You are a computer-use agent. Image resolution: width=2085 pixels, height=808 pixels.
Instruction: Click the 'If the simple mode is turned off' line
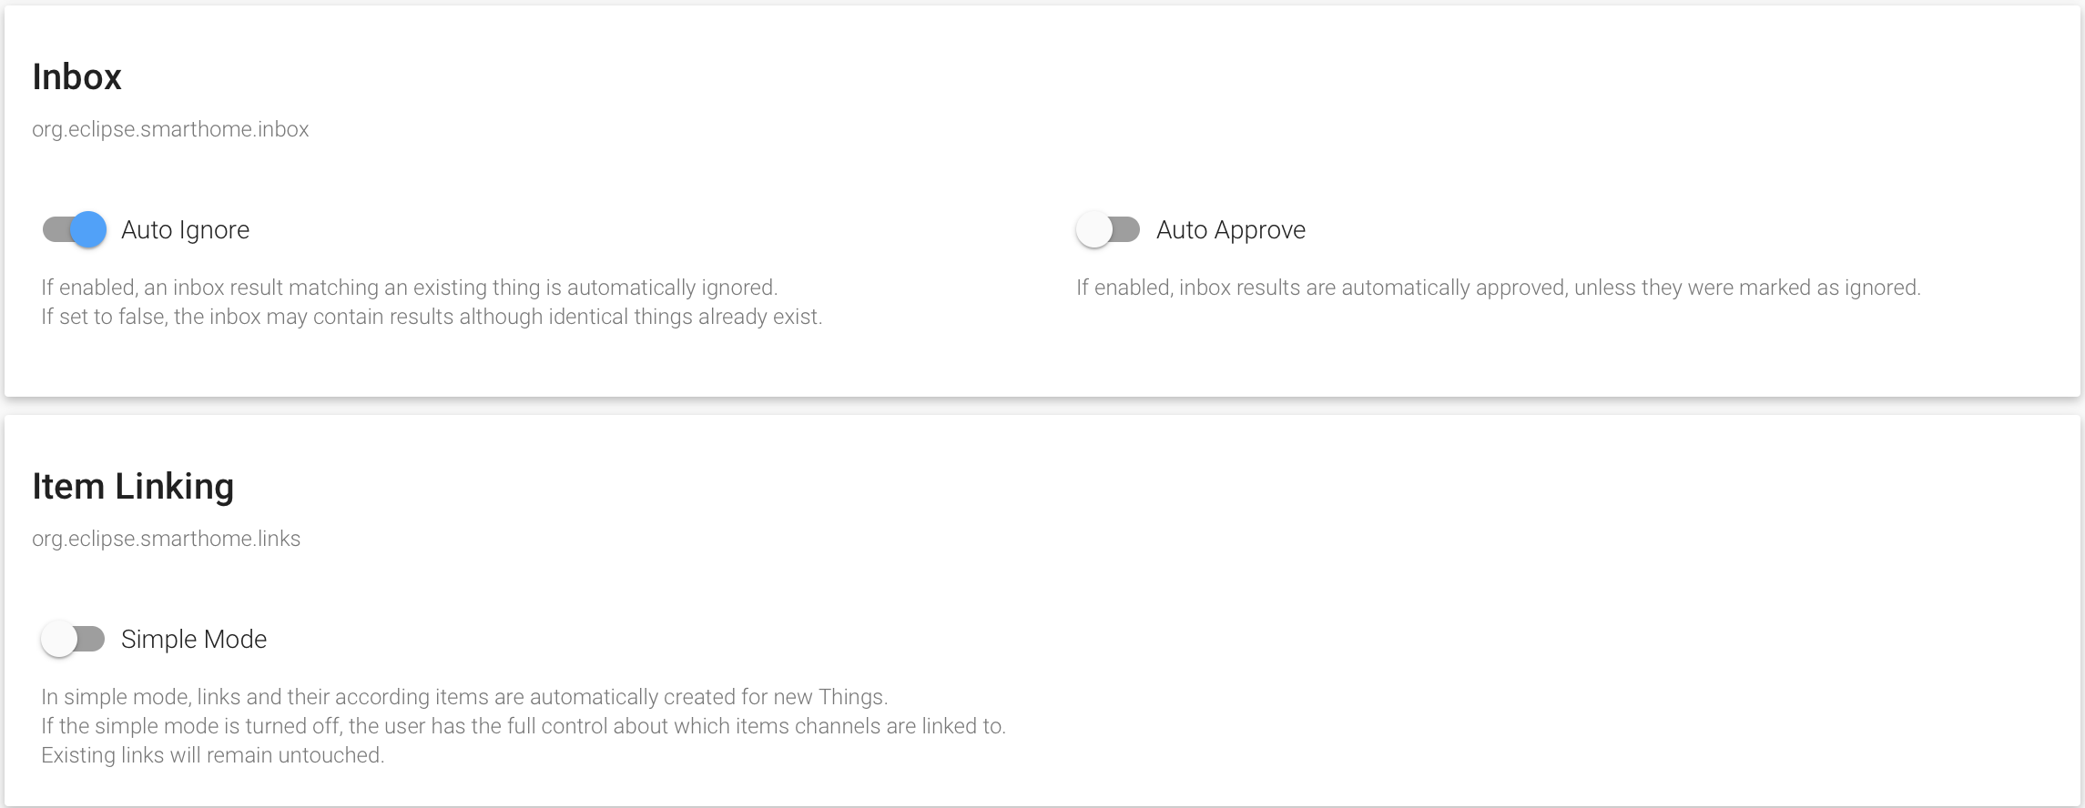pyautogui.click(x=524, y=726)
